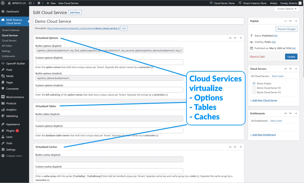The width and height of the screenshot is (304, 183).
Task: Toggle the Virtualized Caches panel
Action: tap(241, 147)
